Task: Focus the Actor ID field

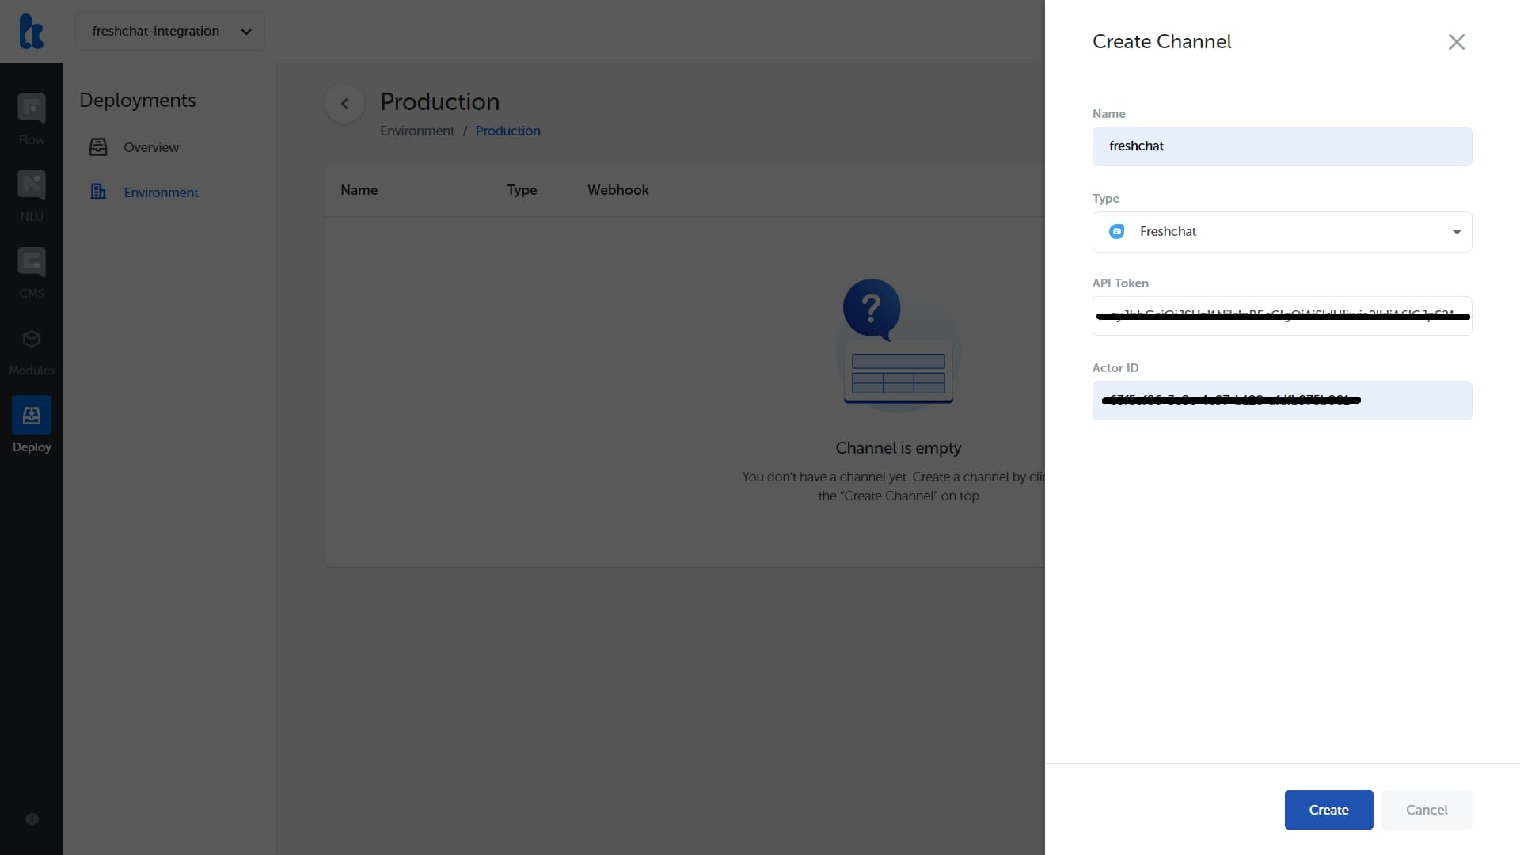Action: (1282, 401)
